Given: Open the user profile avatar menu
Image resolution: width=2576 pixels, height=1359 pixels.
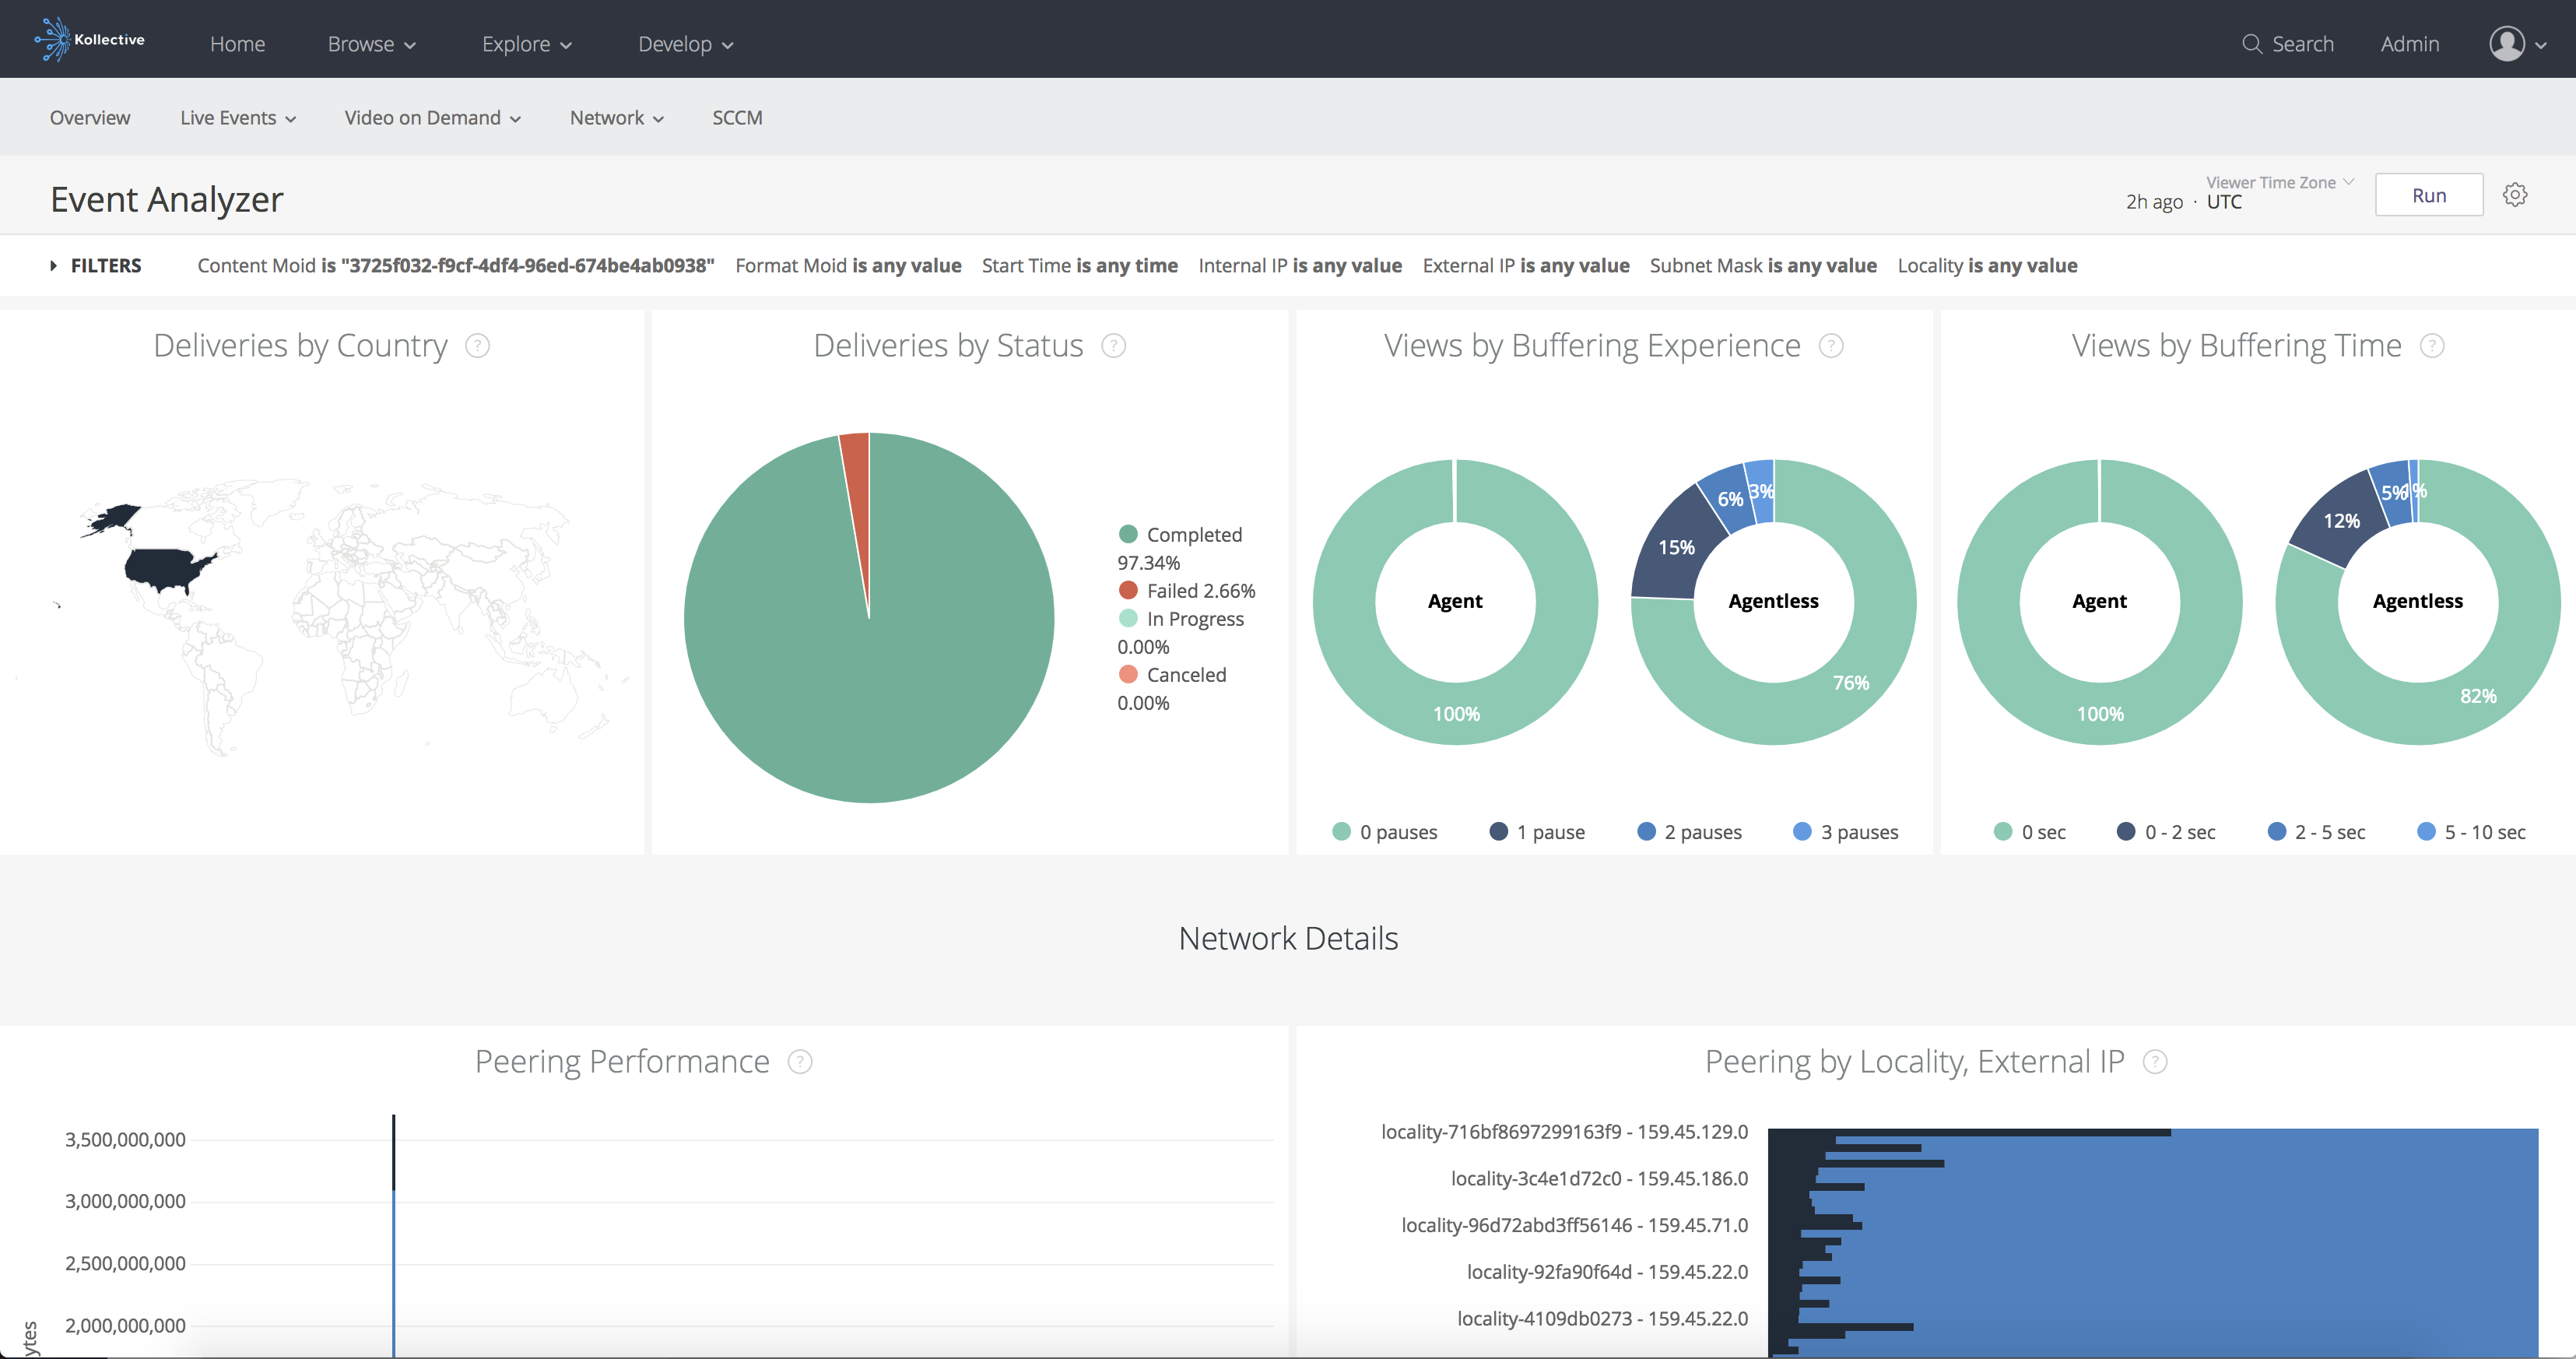Looking at the screenshot, I should point(2507,44).
